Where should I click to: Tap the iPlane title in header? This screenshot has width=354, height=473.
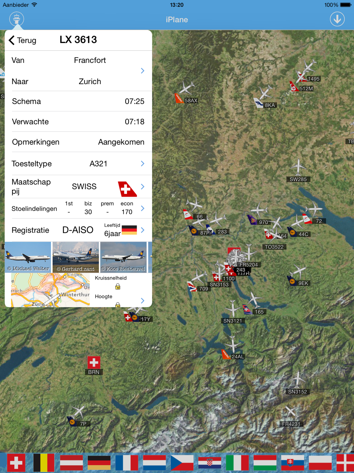(x=177, y=20)
